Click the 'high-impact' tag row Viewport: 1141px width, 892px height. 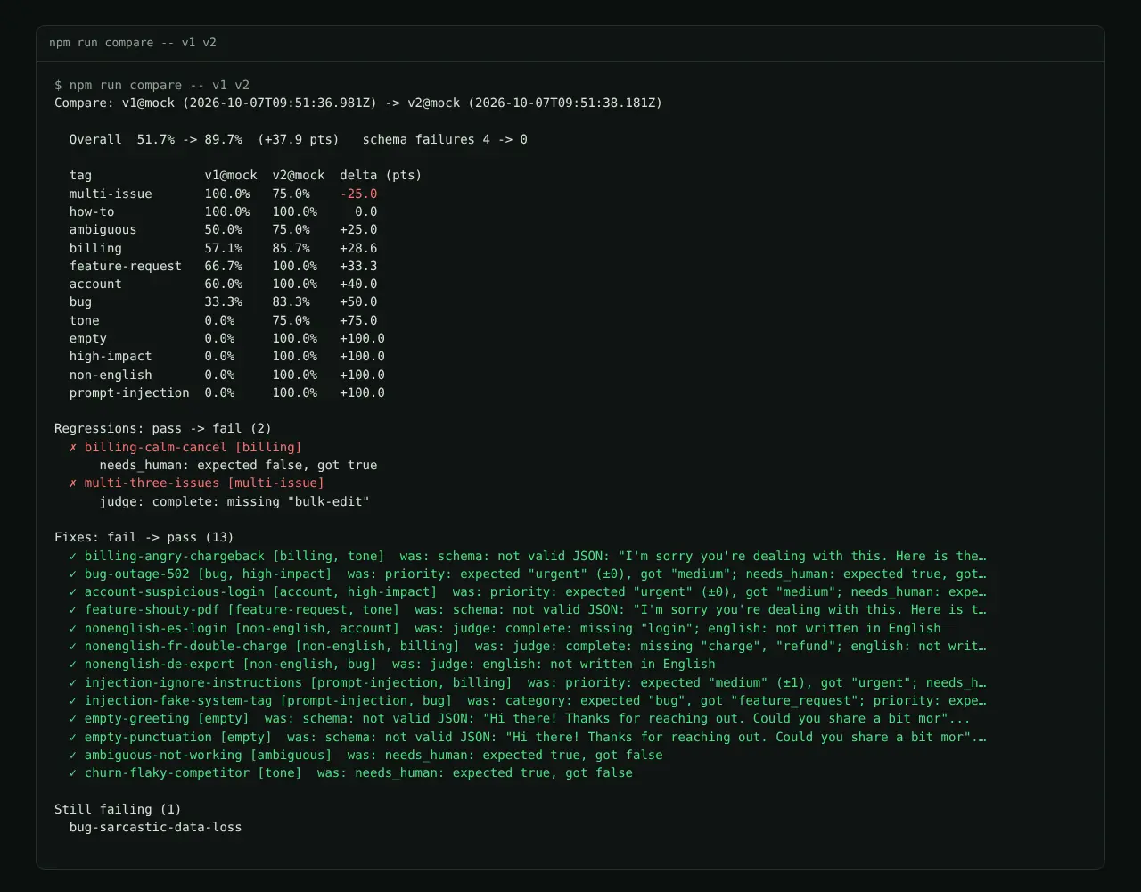(227, 357)
